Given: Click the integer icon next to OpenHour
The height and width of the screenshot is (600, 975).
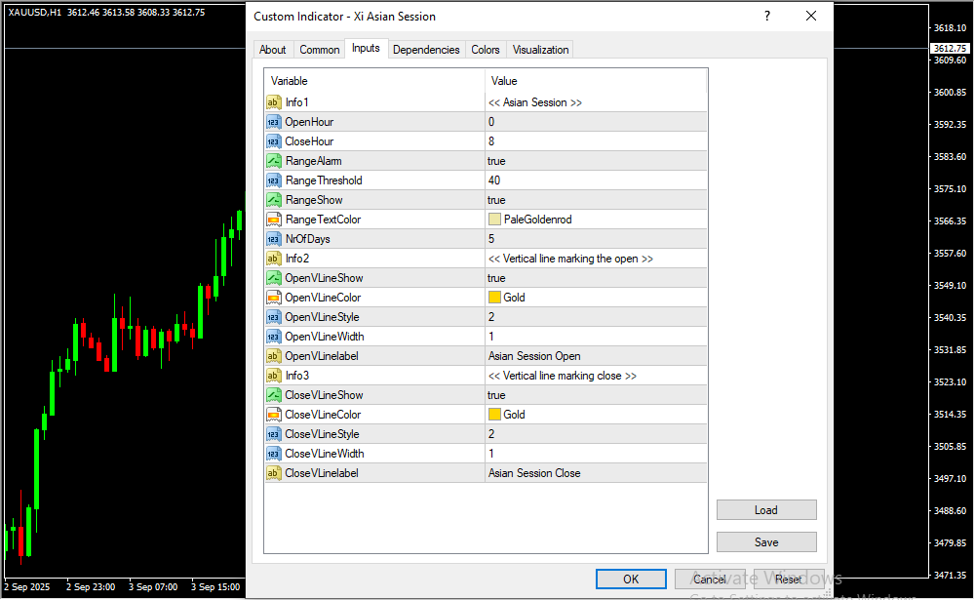Looking at the screenshot, I should coord(274,122).
